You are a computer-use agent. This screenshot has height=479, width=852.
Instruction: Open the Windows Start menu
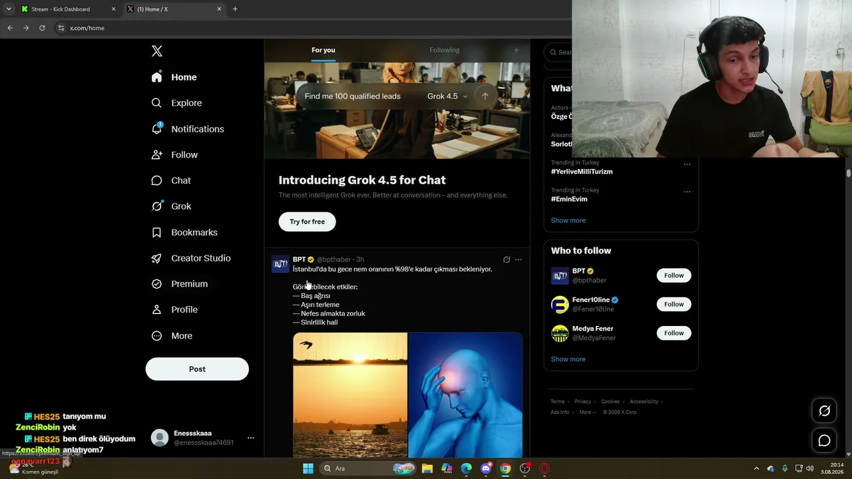[308, 468]
